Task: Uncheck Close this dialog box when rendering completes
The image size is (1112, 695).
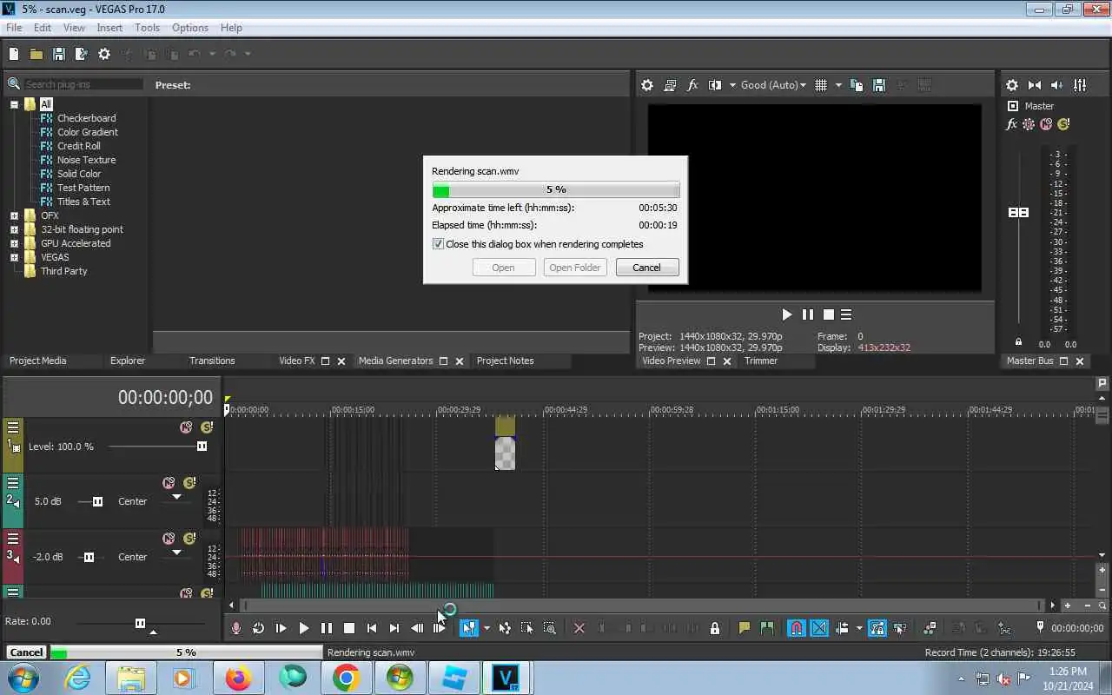Action: pyautogui.click(x=438, y=244)
